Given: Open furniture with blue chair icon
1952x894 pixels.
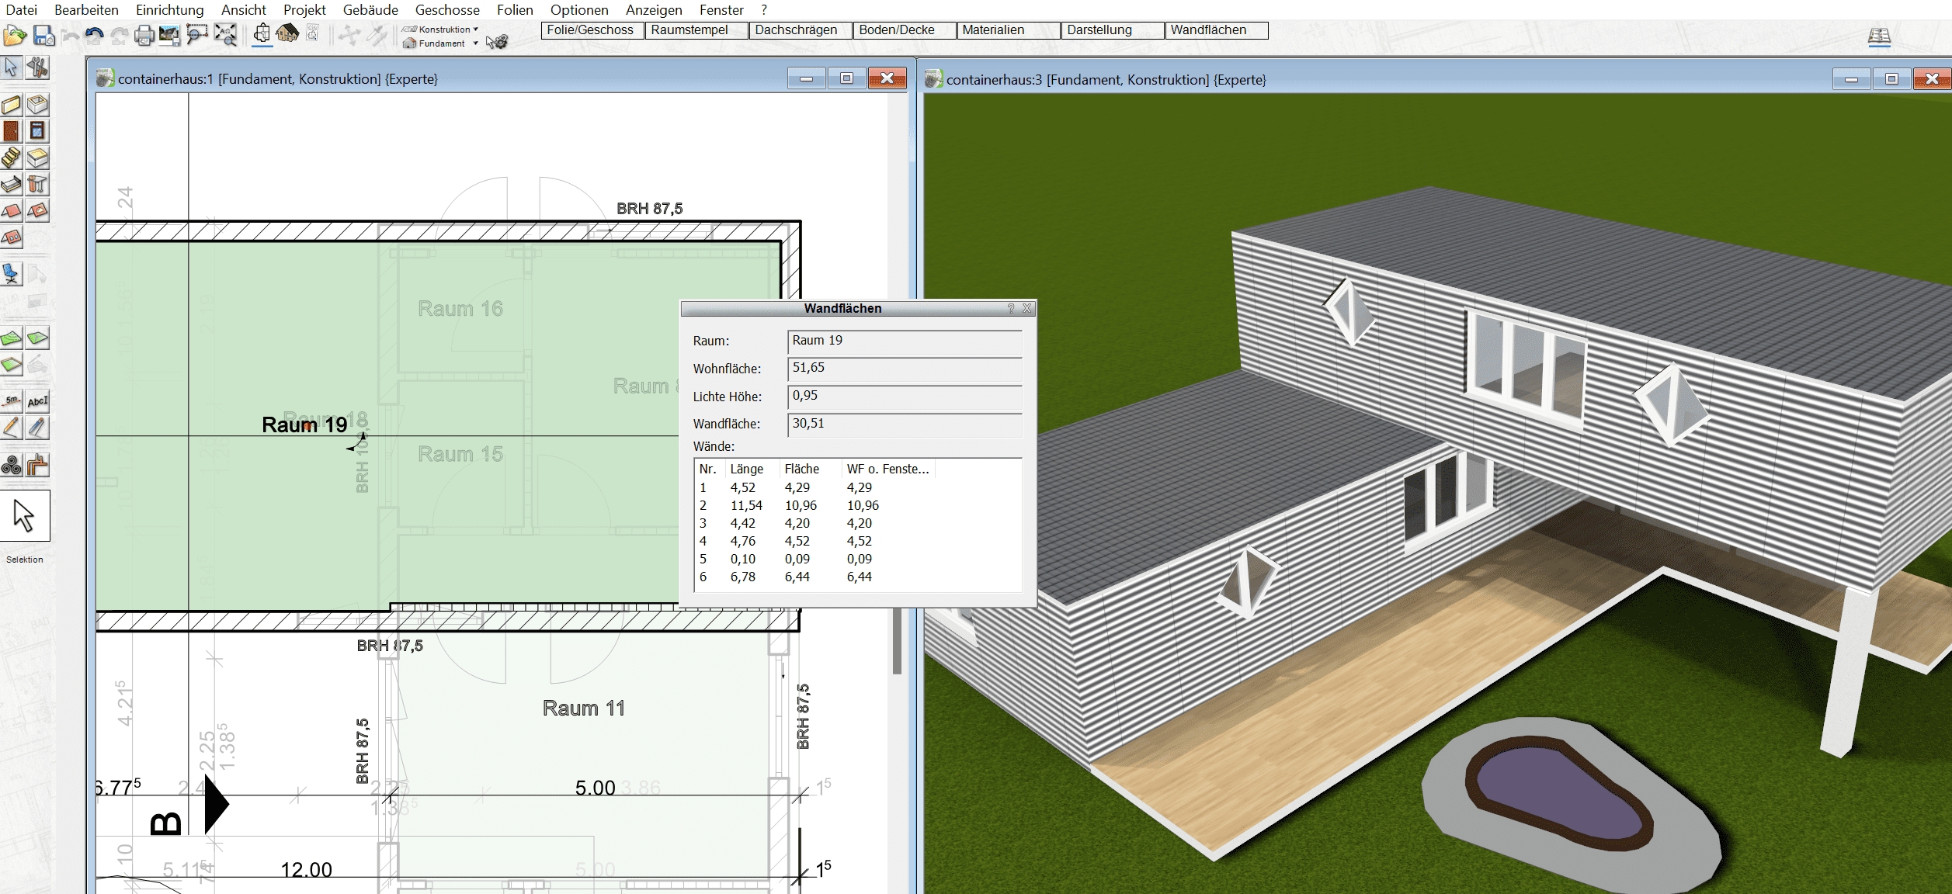Looking at the screenshot, I should [12, 274].
